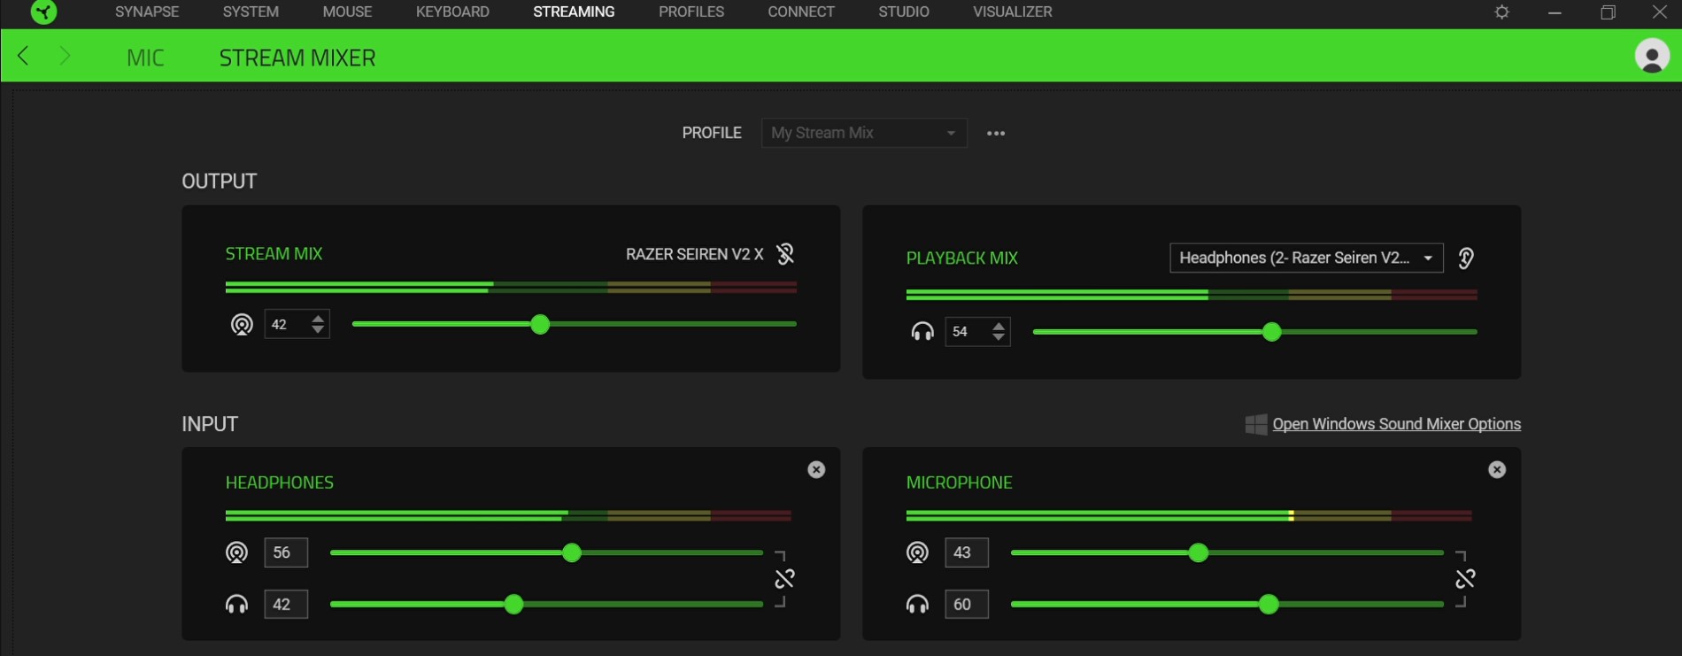Switch to the KEYBOARD tab
The height and width of the screenshot is (656, 1682).
(x=452, y=12)
